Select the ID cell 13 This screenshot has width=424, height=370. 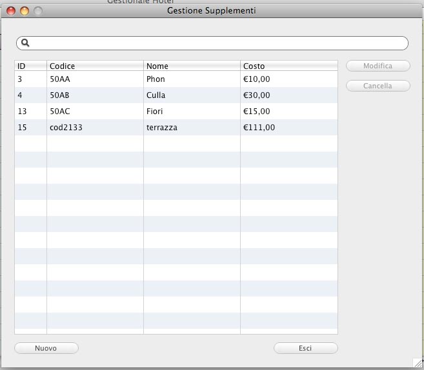point(30,112)
